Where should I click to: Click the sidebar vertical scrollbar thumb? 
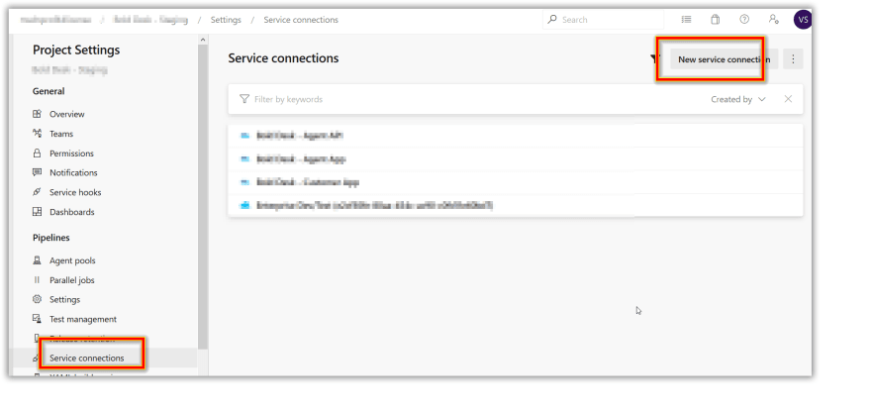[203, 197]
